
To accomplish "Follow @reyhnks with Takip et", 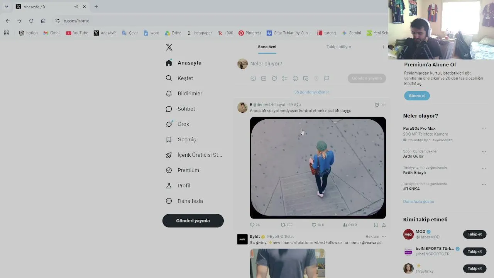I will [x=475, y=268].
